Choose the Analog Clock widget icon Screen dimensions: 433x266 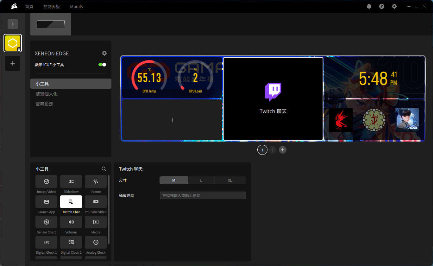[96, 242]
